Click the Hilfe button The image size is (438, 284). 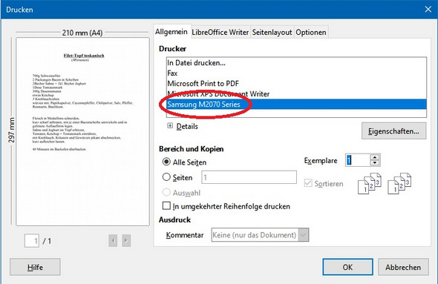[35, 267]
